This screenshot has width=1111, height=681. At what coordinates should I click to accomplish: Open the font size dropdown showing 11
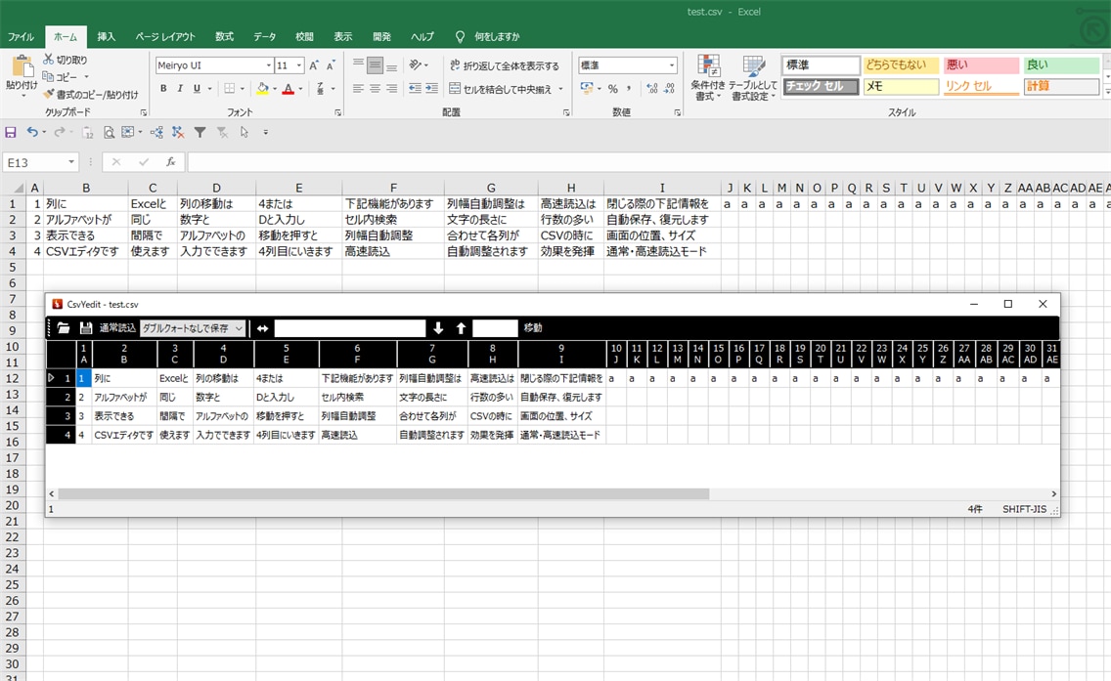[x=299, y=65]
